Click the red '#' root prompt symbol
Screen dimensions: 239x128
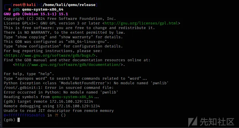pos(9,9)
